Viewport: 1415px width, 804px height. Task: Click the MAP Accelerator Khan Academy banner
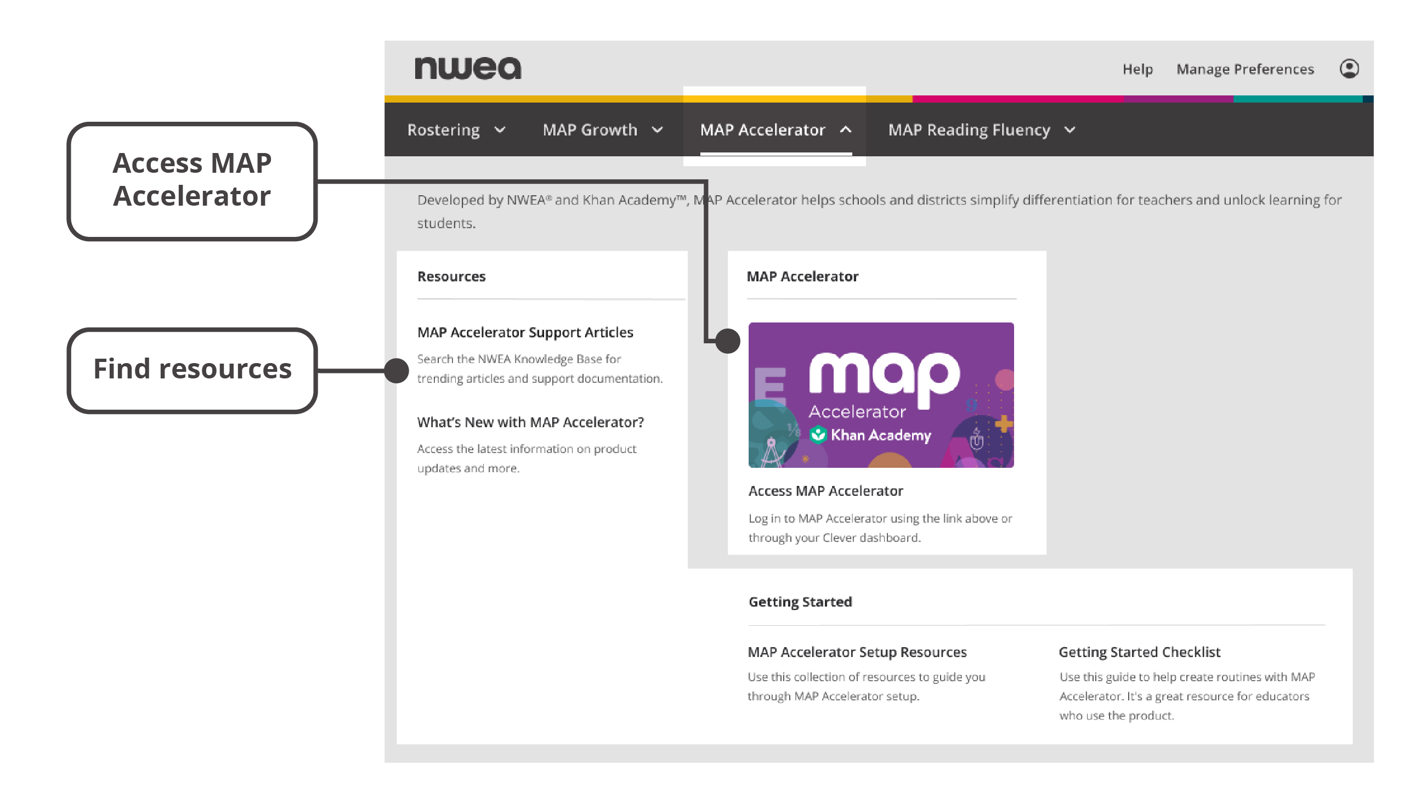click(x=881, y=395)
